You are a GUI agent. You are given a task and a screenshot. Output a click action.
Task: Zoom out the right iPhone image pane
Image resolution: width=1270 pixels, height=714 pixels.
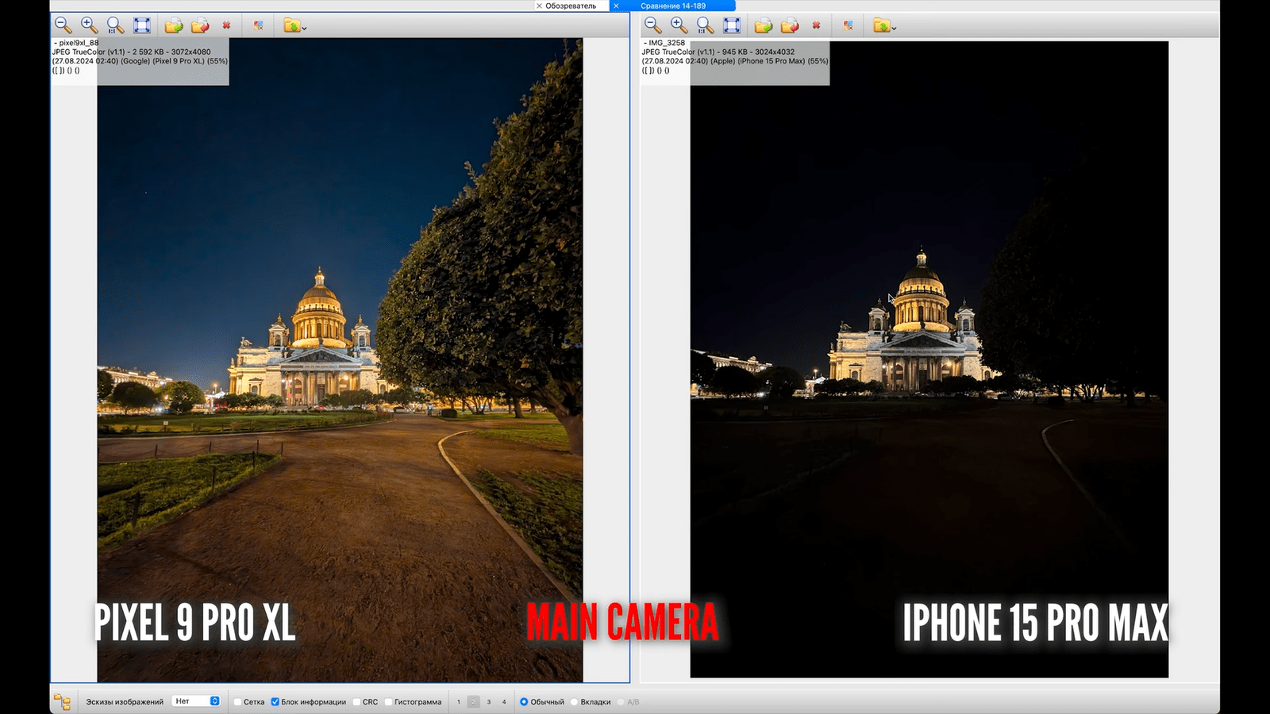tap(653, 25)
